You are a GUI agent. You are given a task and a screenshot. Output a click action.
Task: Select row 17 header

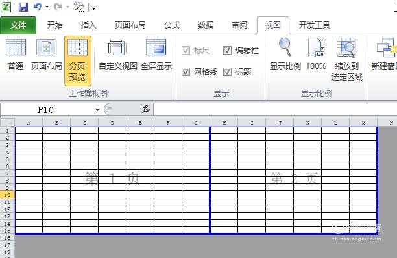(x=7, y=245)
